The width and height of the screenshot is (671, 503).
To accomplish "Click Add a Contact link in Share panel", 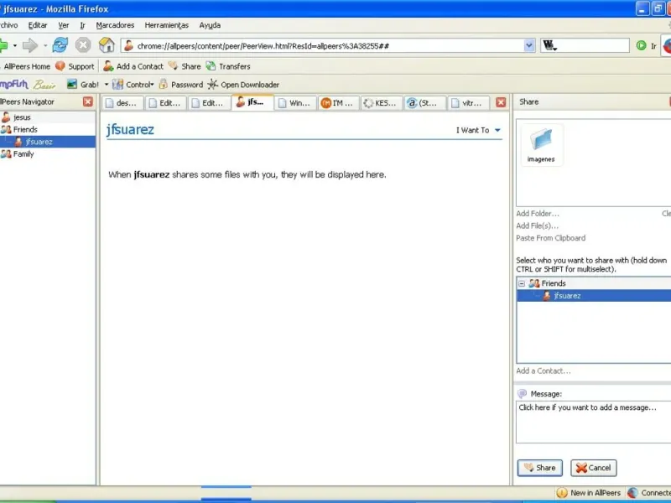I will tap(543, 371).
